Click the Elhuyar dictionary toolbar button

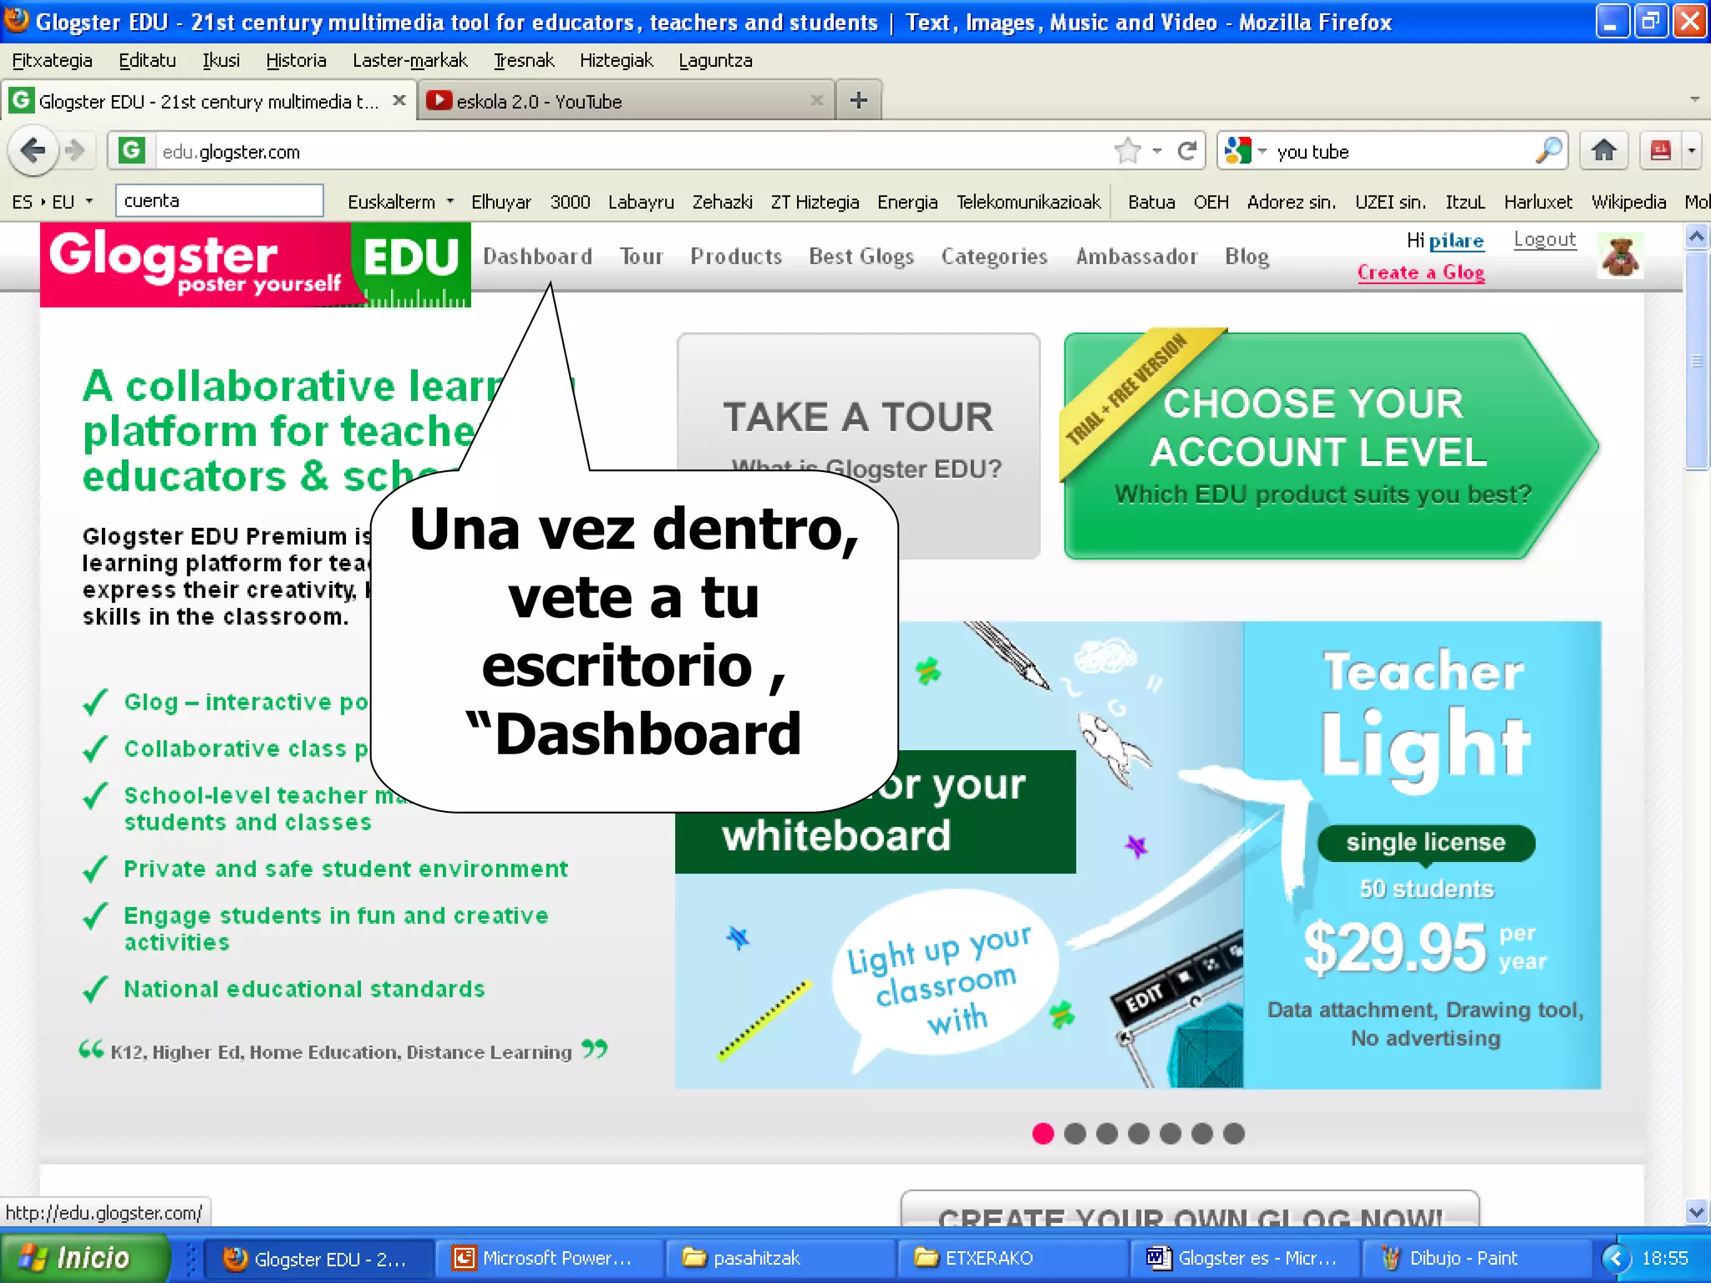(x=500, y=202)
